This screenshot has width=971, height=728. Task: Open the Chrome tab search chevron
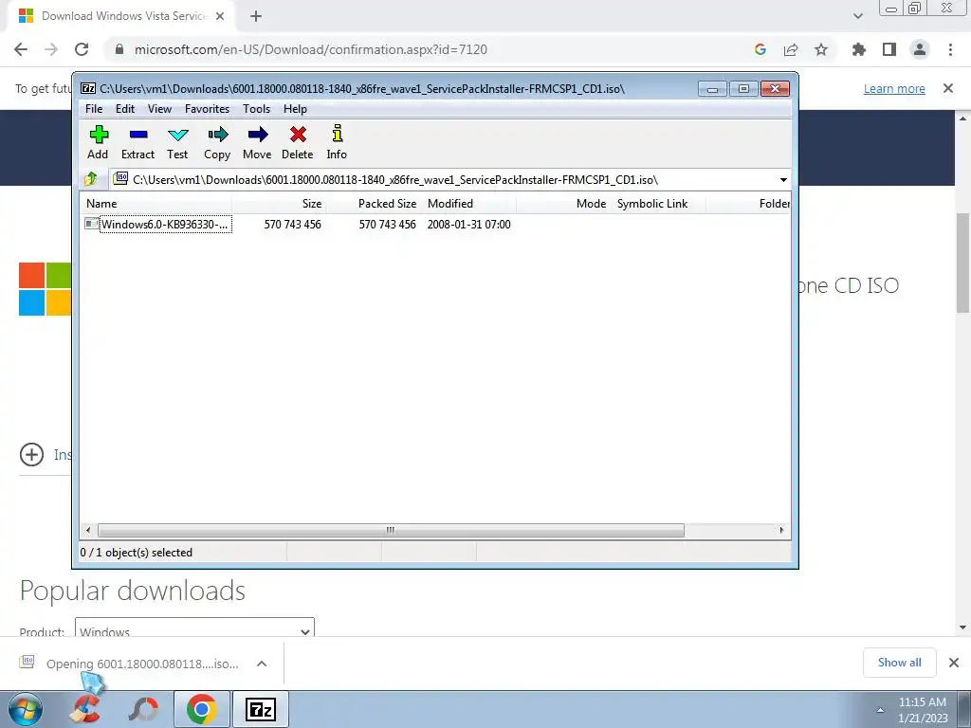pyautogui.click(x=857, y=16)
